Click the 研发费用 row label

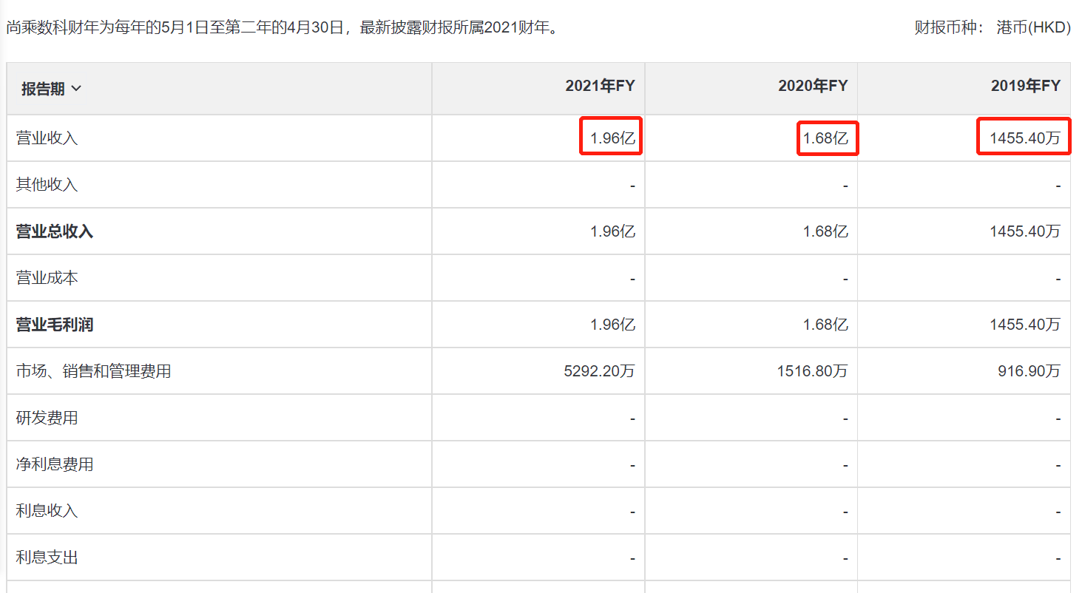47,418
